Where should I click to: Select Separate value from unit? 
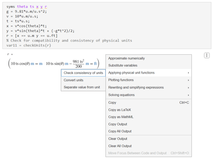coord(82,87)
